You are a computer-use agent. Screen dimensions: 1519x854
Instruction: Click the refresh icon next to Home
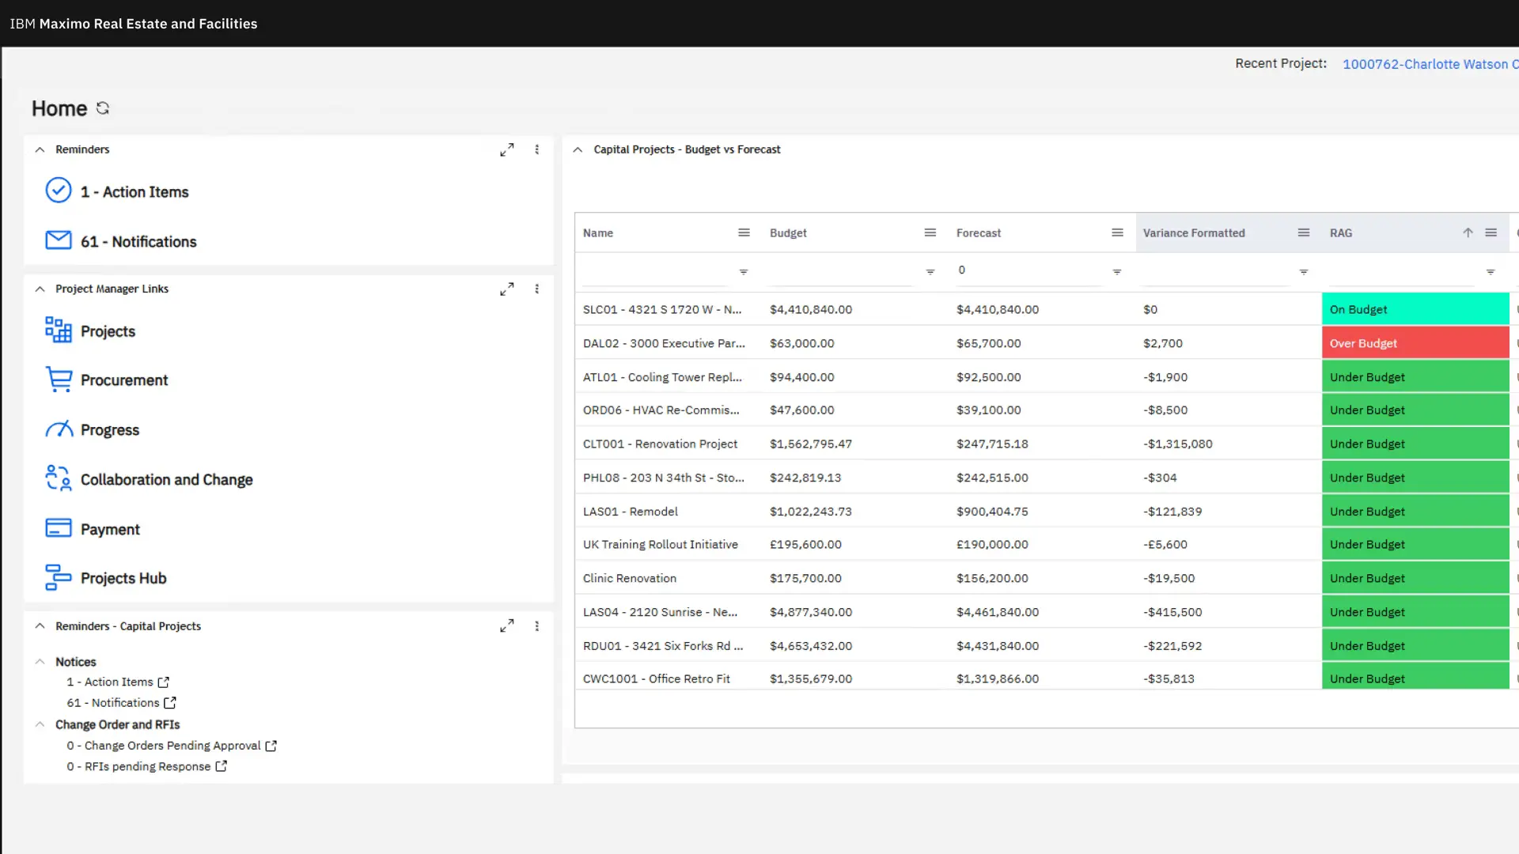[103, 108]
